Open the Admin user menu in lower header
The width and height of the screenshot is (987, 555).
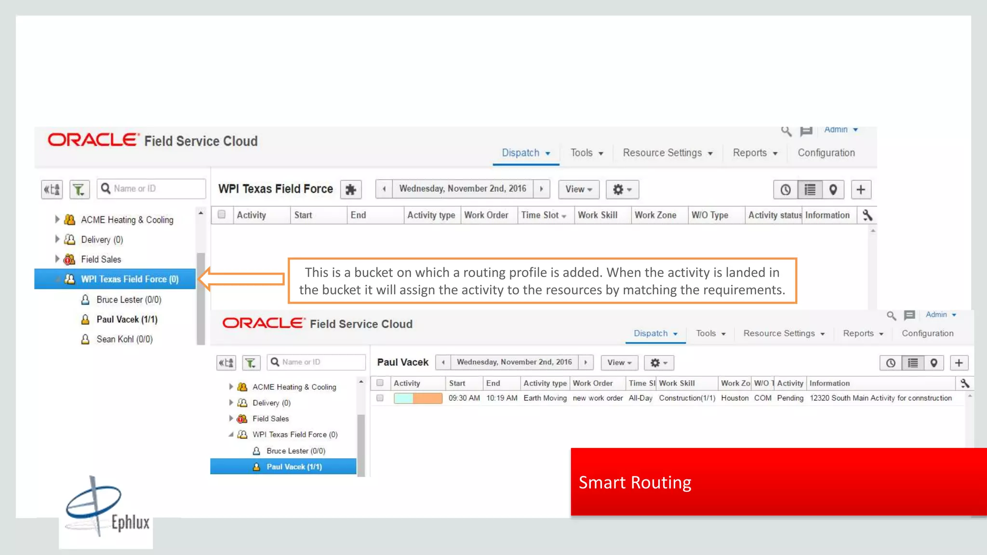(x=941, y=315)
